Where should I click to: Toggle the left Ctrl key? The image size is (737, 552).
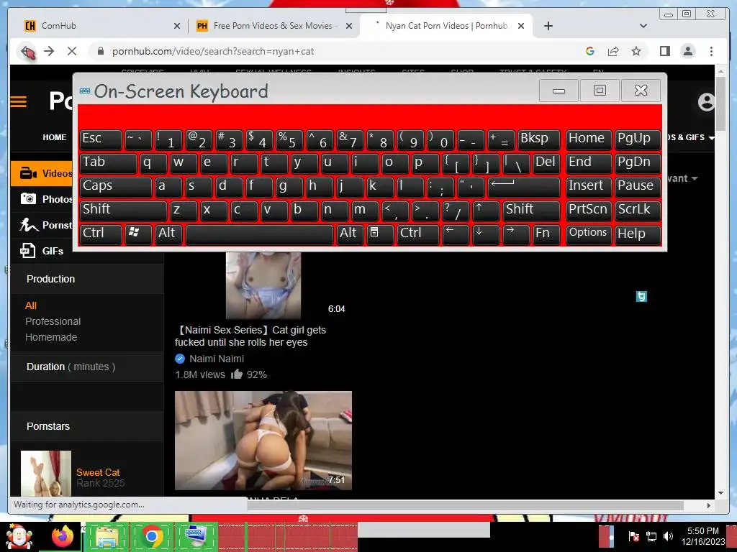coord(101,234)
